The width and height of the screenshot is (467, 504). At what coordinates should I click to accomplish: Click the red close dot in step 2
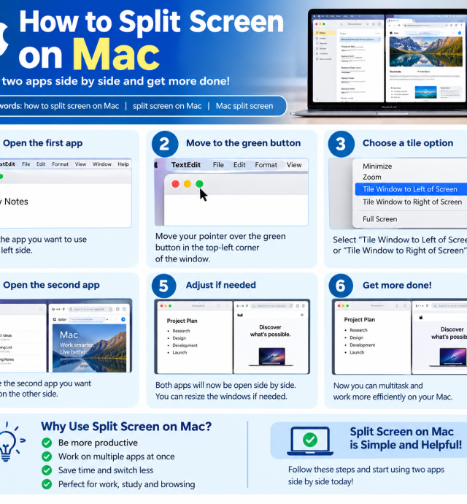click(x=175, y=184)
